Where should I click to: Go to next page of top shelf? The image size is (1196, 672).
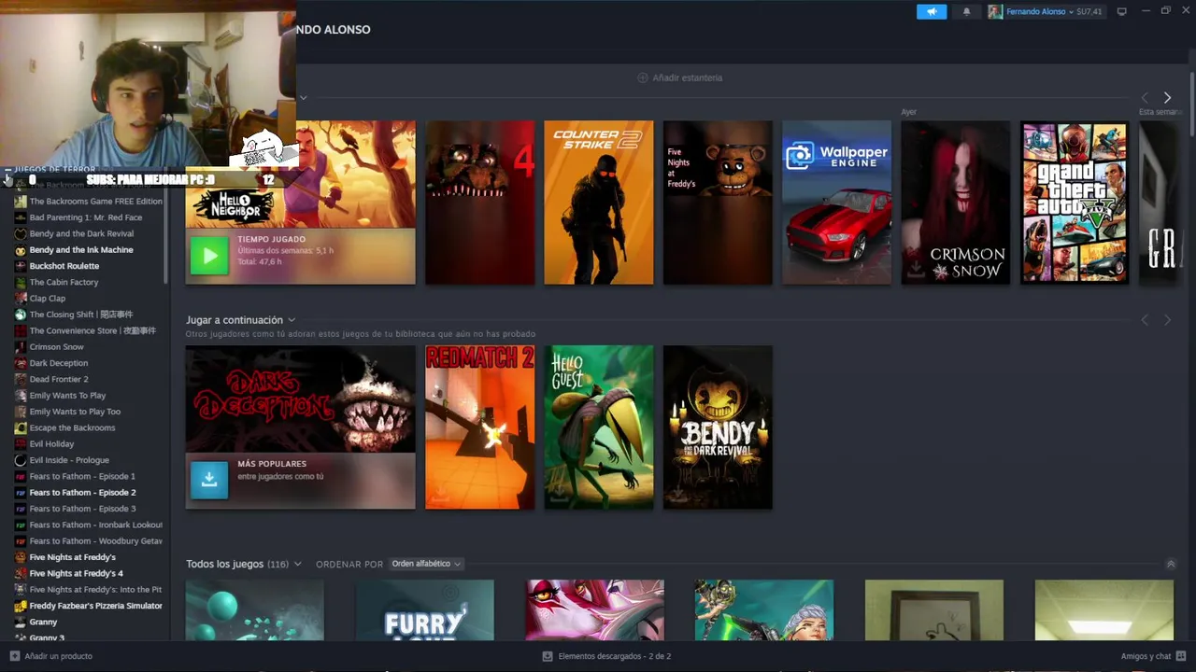coord(1167,97)
